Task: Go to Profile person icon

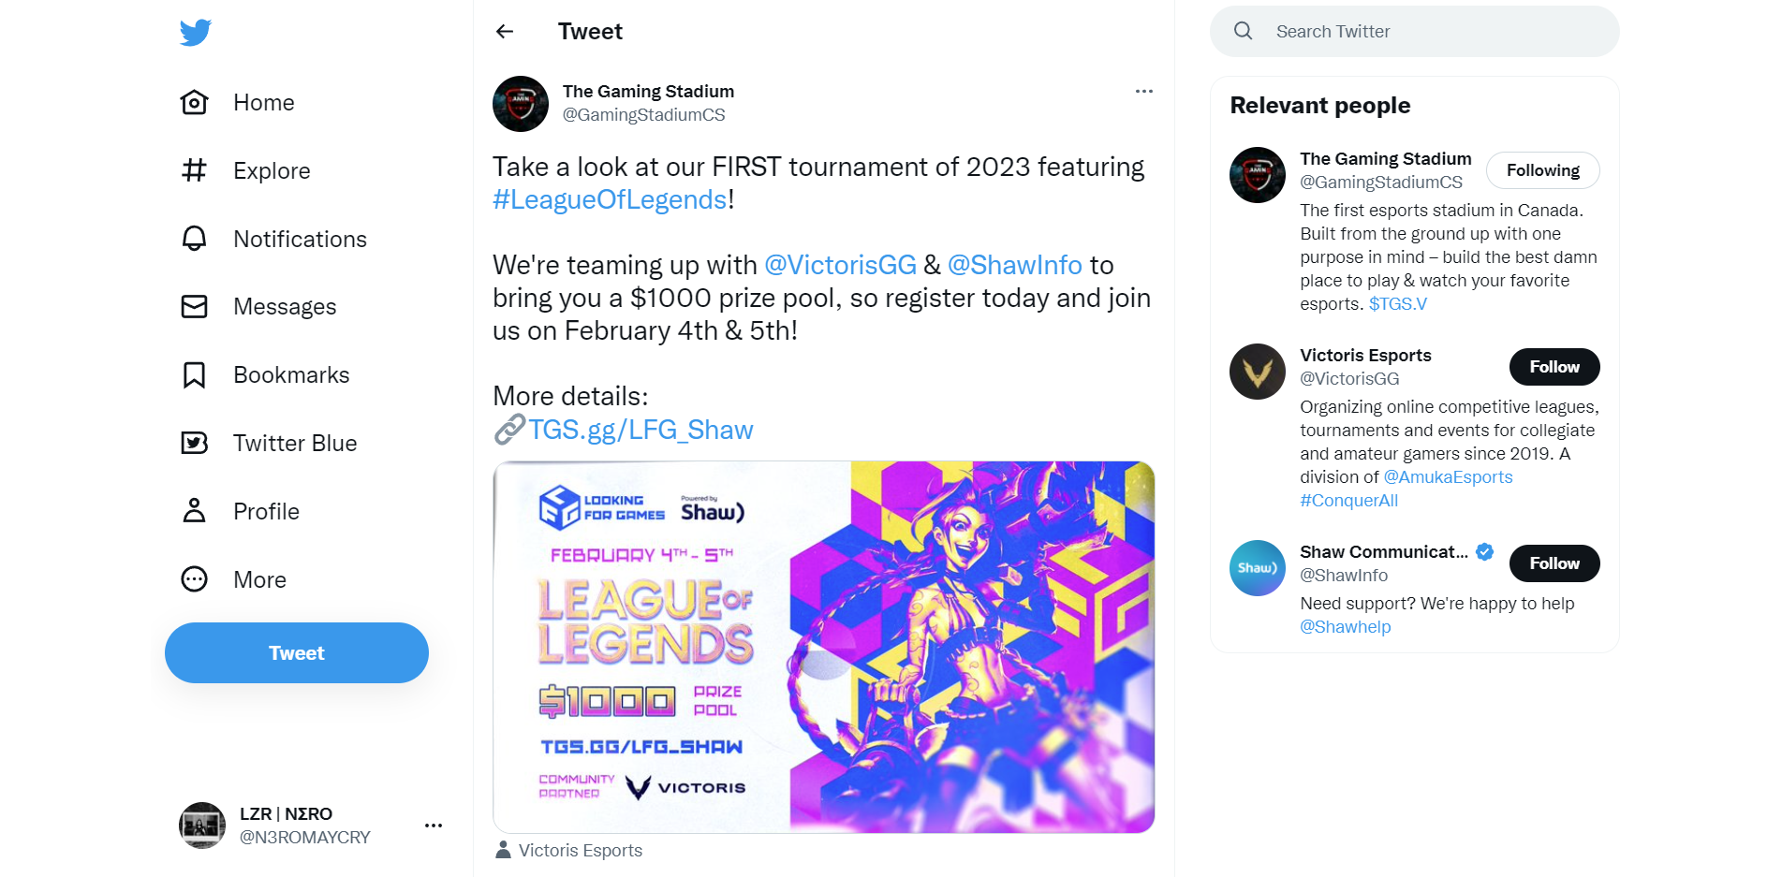Action: click(x=194, y=511)
